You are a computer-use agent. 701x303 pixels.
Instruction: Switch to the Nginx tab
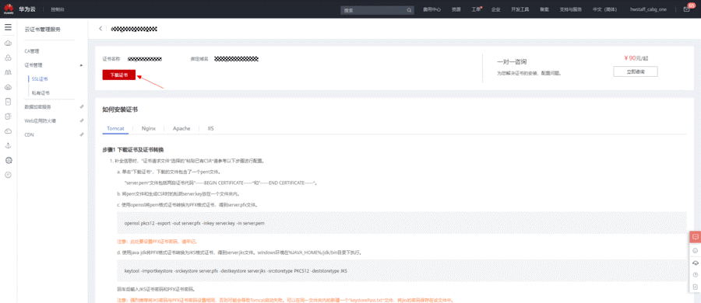(149, 128)
